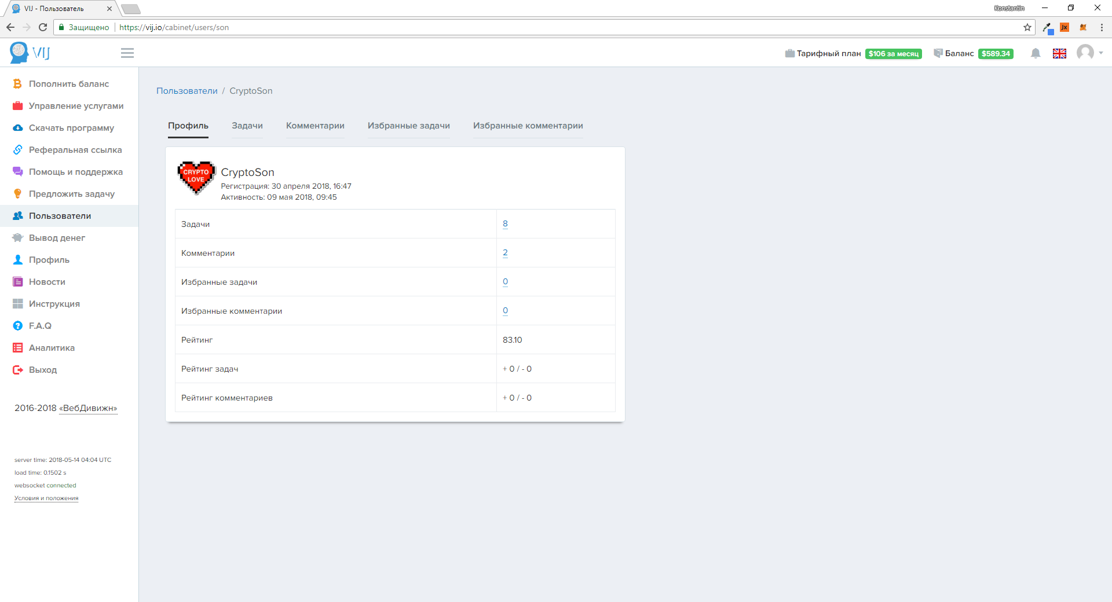Click the CryptoSon heart avatar image

point(196,178)
